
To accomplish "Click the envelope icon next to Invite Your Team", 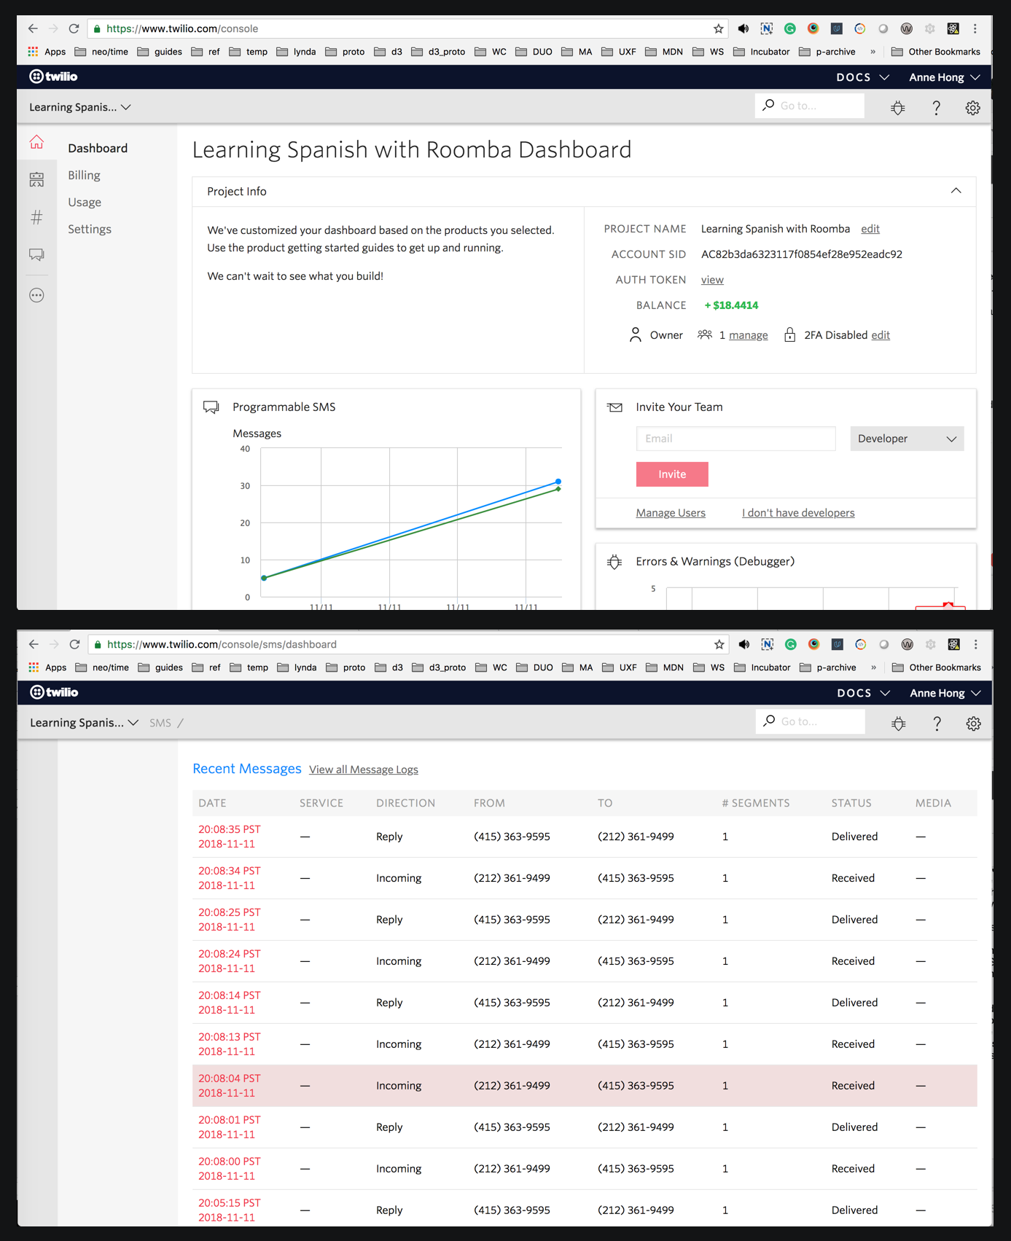I will pos(614,407).
